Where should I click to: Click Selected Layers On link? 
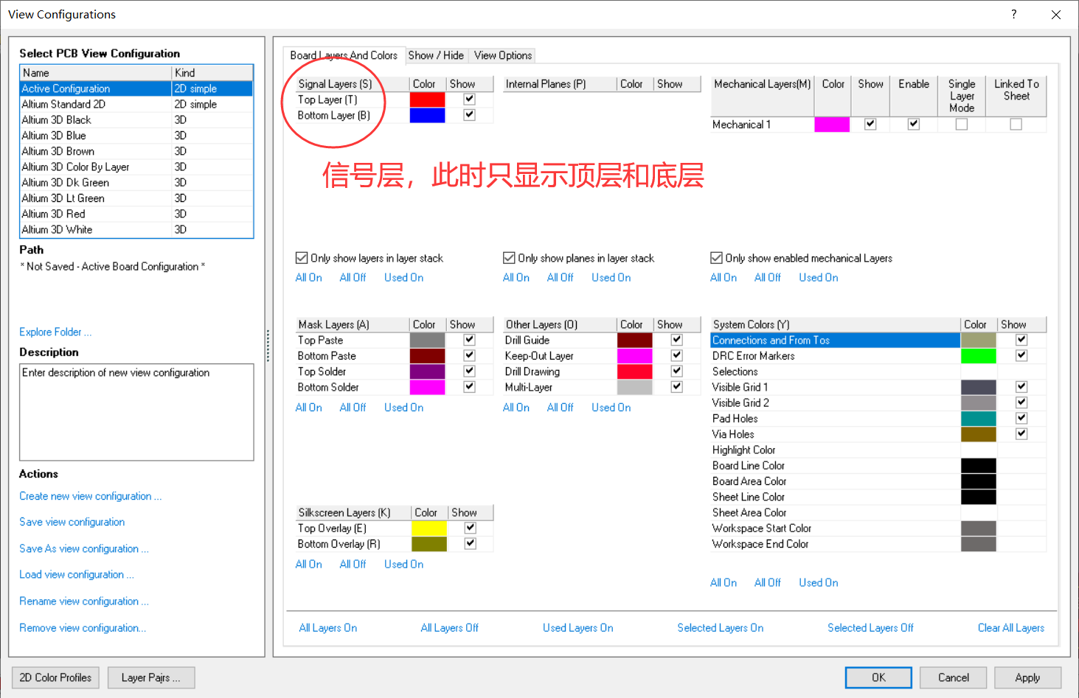720,627
